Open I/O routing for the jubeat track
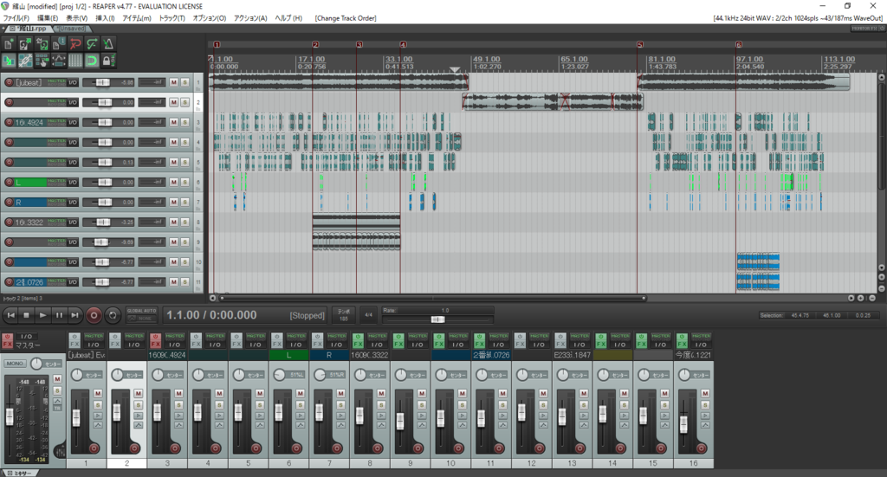The image size is (887, 477). tap(73, 82)
